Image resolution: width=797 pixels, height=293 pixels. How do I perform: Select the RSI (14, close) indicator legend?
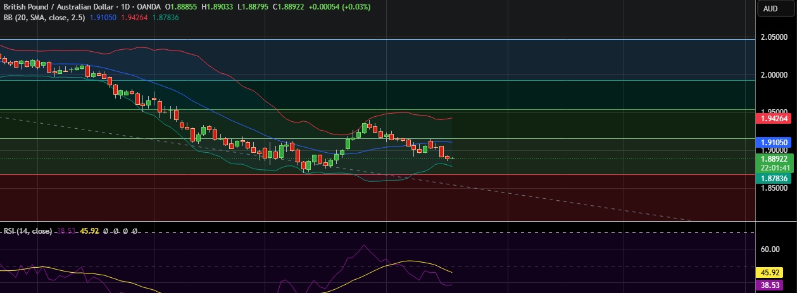[x=27, y=231]
